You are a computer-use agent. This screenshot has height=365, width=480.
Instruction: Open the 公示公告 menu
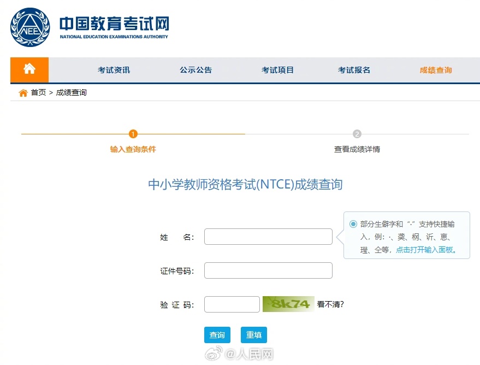pos(196,70)
